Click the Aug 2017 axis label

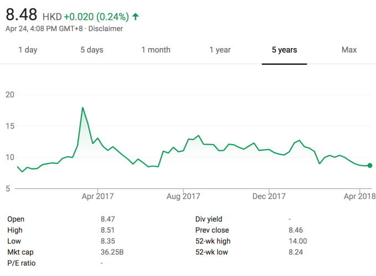pyautogui.click(x=183, y=196)
